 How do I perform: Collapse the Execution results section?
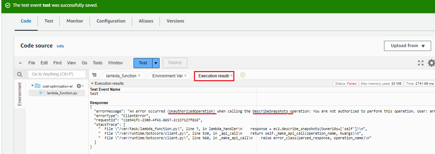(92, 83)
